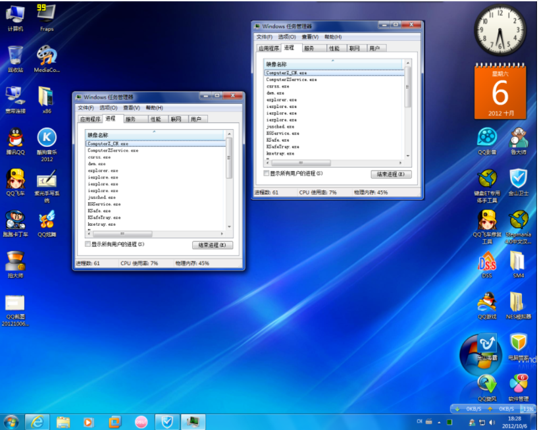The width and height of the screenshot is (539, 430).
Task: Open the QQ截图 20121006 file
Action: (15, 311)
